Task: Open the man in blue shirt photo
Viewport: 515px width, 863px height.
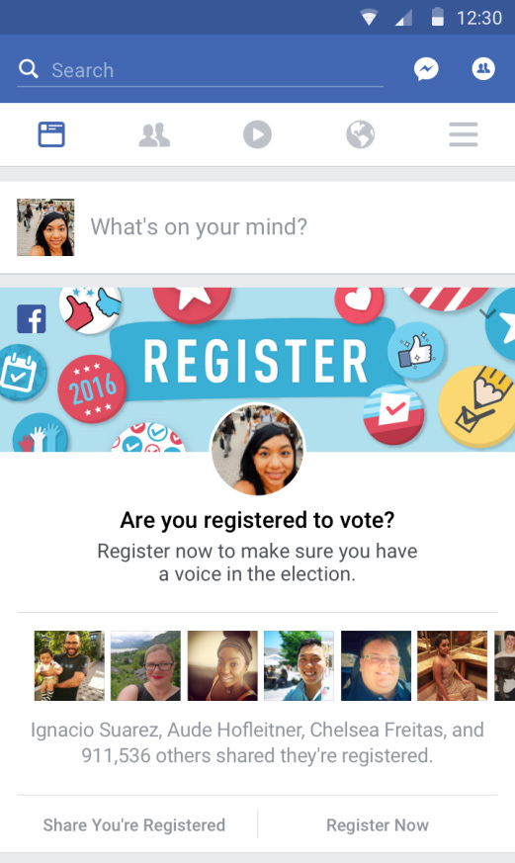Action: pos(299,665)
